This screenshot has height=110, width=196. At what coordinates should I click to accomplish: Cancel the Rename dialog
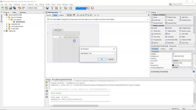coord(111,59)
